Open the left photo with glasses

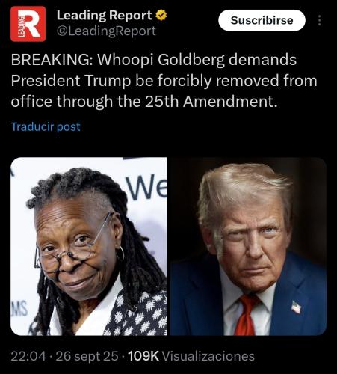pos(89,246)
